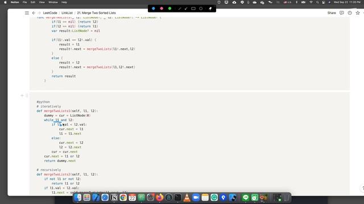364x204 pixels.
Task: Click the '#python' comment line
Action: coord(43,102)
